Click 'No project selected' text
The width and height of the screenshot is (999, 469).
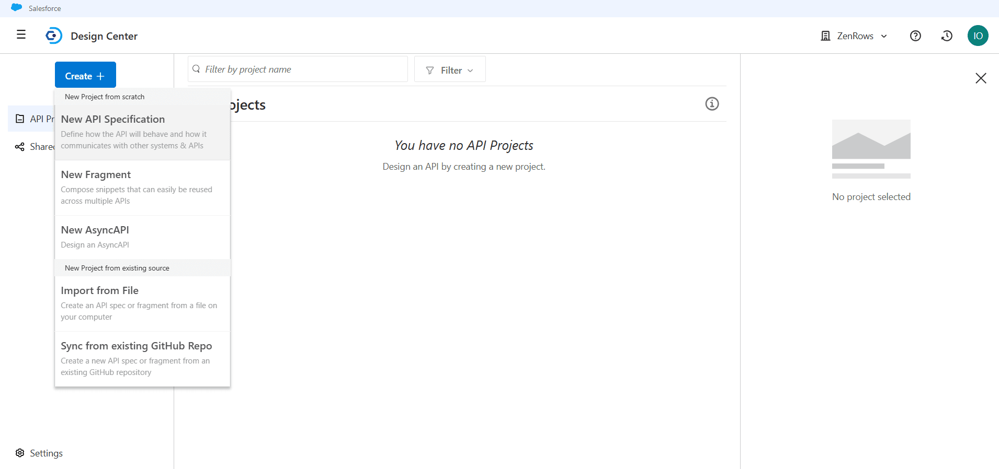871,197
